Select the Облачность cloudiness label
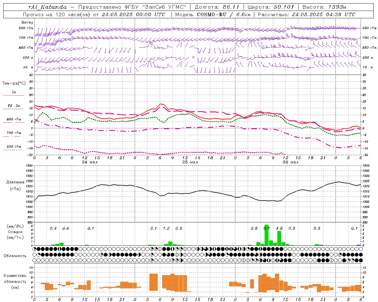This screenshot has height=302, width=378. pos(15,256)
